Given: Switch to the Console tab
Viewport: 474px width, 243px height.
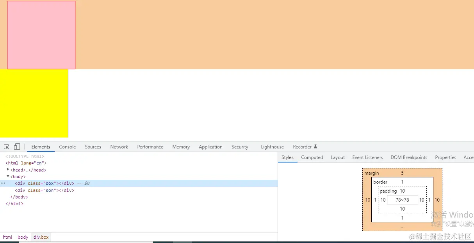Looking at the screenshot, I should tap(68, 147).
